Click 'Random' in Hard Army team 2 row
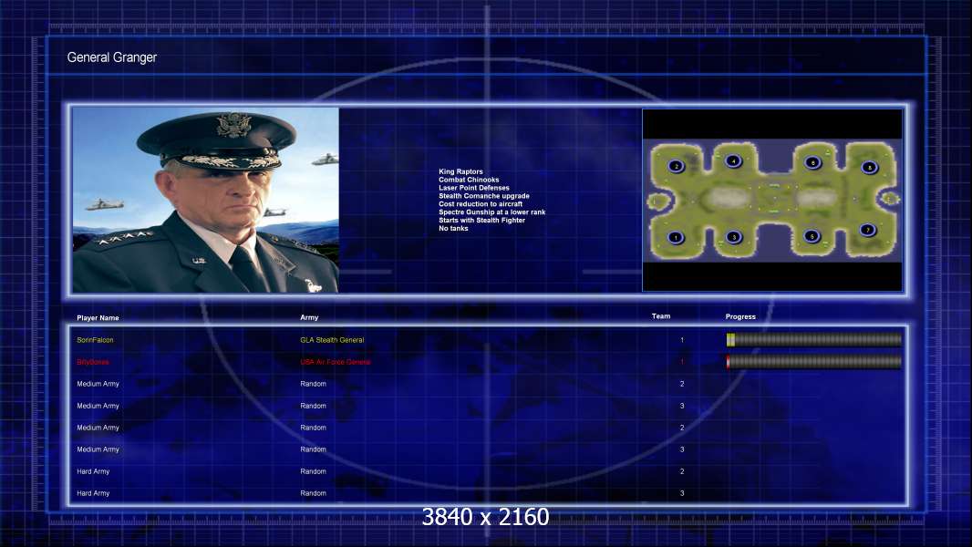 click(313, 471)
